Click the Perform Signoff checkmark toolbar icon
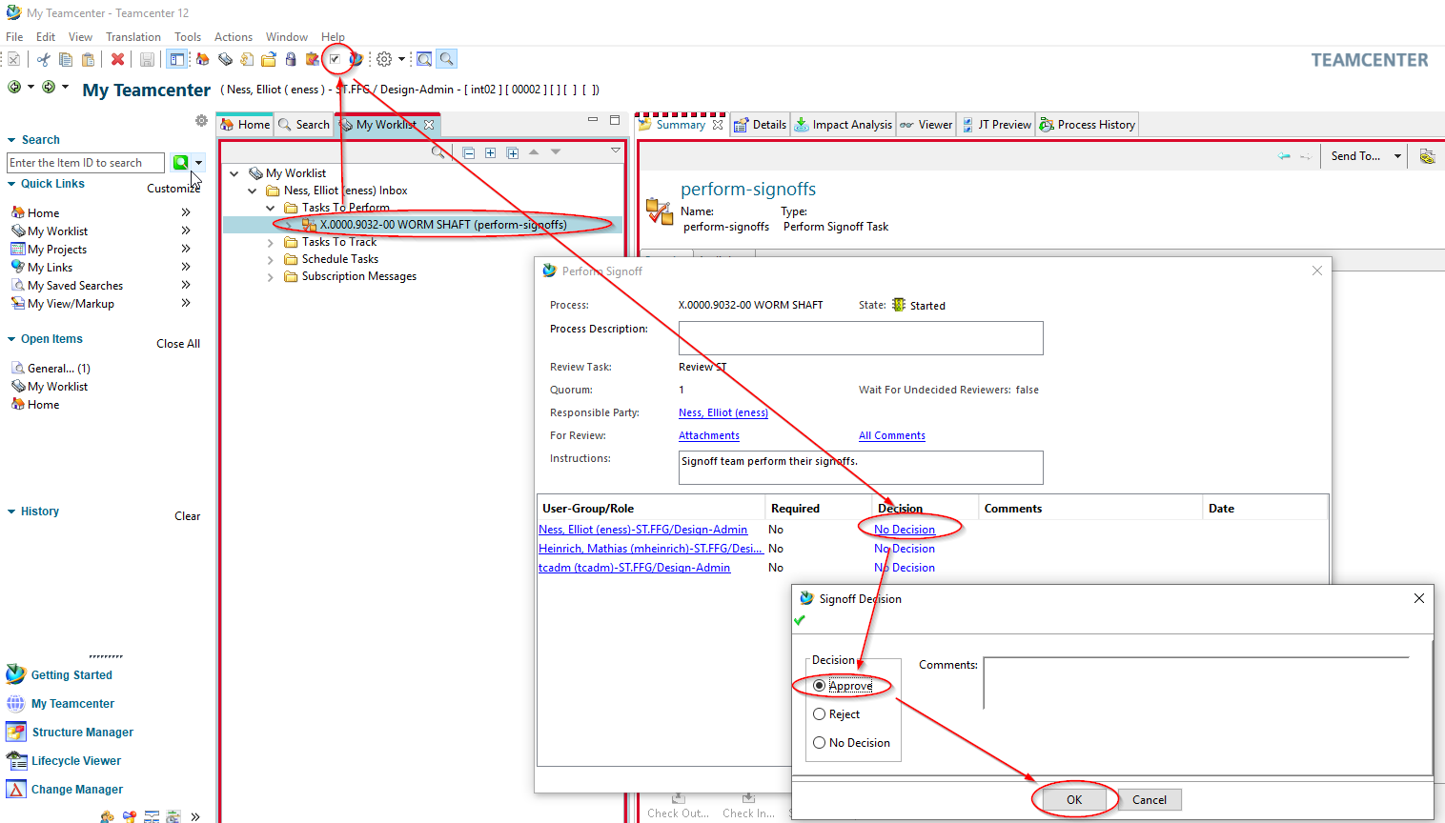The width and height of the screenshot is (1445, 823). tap(335, 59)
